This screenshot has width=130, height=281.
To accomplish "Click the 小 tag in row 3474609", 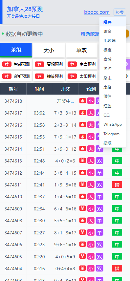I will 91,208.
